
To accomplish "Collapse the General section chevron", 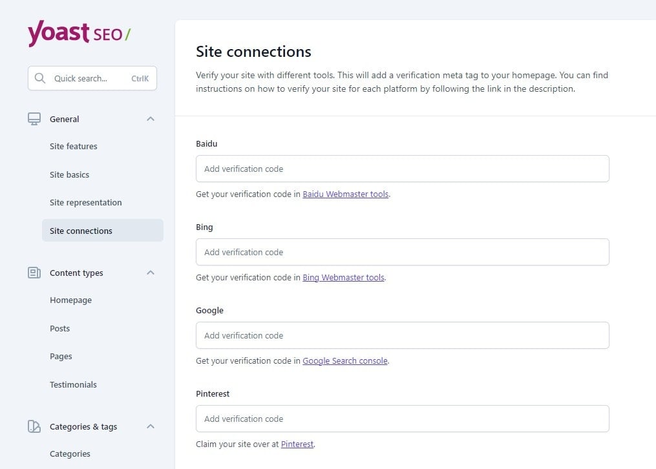I will point(151,119).
